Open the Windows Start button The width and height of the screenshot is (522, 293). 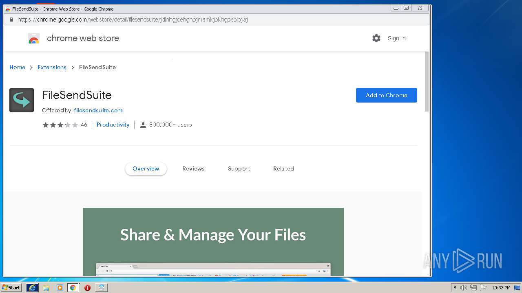click(x=11, y=288)
